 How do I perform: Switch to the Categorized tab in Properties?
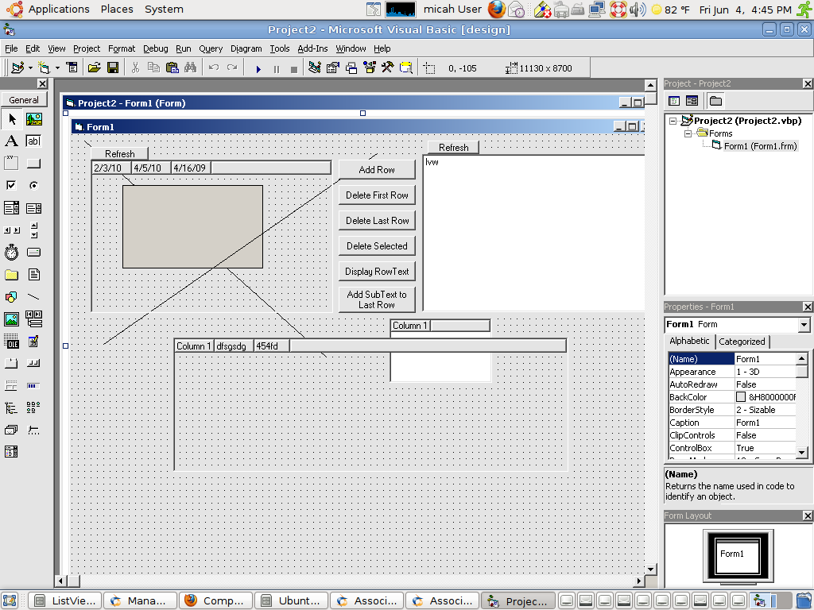pos(742,341)
